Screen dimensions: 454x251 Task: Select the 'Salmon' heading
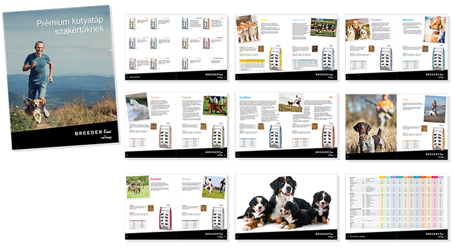tap(155, 97)
